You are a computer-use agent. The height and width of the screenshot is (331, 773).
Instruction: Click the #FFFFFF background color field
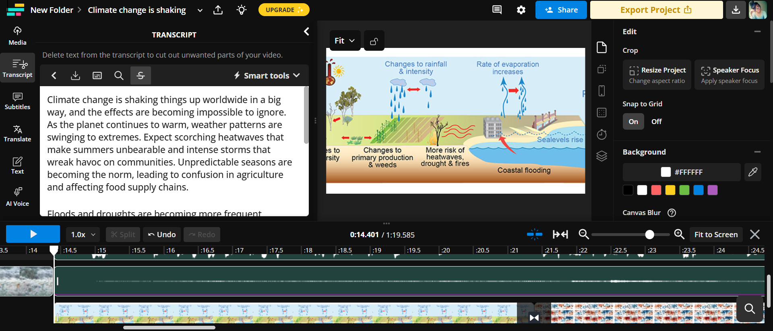[x=682, y=172]
